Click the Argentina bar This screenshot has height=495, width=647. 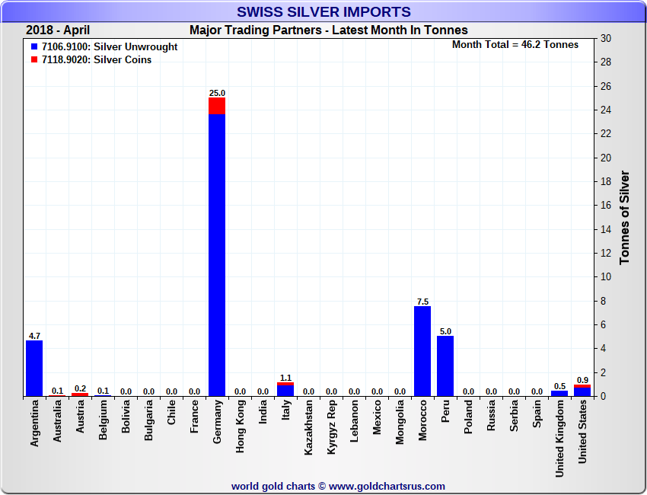34,369
